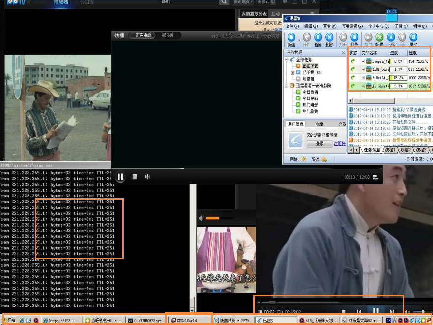The height and width of the screenshot is (325, 433).
Task: Sort by 文件名称 column header
Action: tap(375, 53)
